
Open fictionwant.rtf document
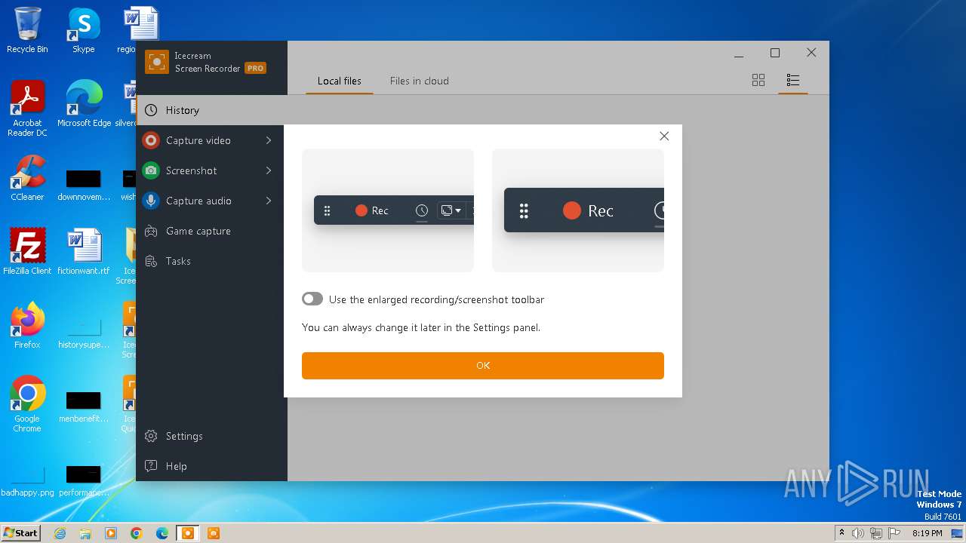coord(84,251)
